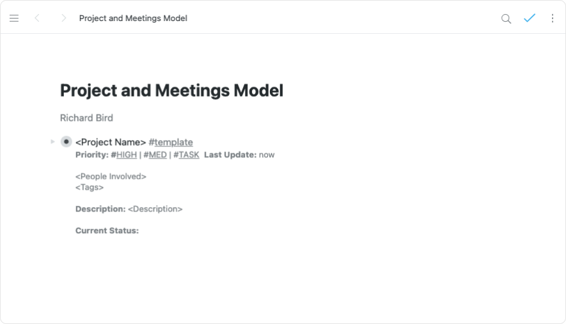The width and height of the screenshot is (566, 324).
Task: Click the <People Involved> placeholder text
Action: [x=111, y=176]
